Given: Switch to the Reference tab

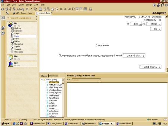Looking at the screenshot, I should click(x=53, y=76).
